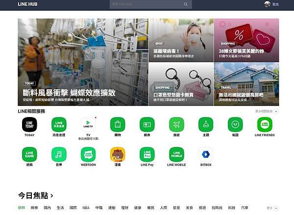Open the LINE GAME icon
The image size is (294, 215).
tap(29, 154)
